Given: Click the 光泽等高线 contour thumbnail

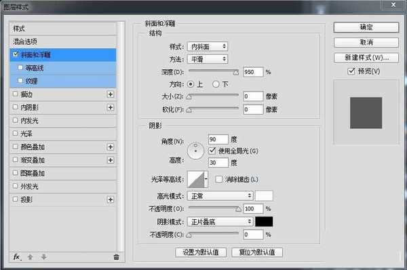Looking at the screenshot, I should (196, 179).
